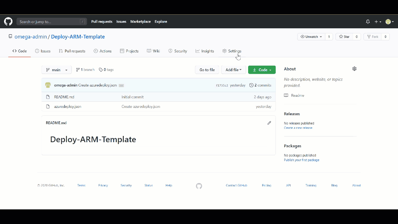Click the tags icon showing 0 tags
Viewport: 398px width, 224px height.
click(x=101, y=69)
